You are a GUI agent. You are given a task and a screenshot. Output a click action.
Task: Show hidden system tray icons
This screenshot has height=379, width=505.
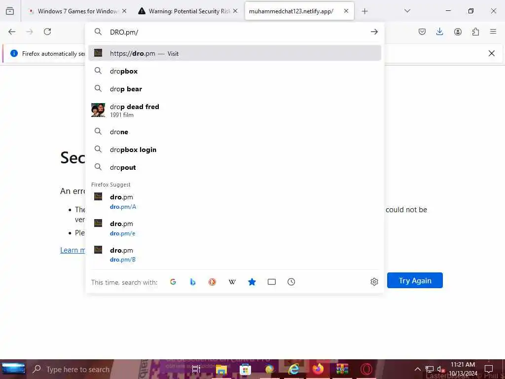pos(417,369)
